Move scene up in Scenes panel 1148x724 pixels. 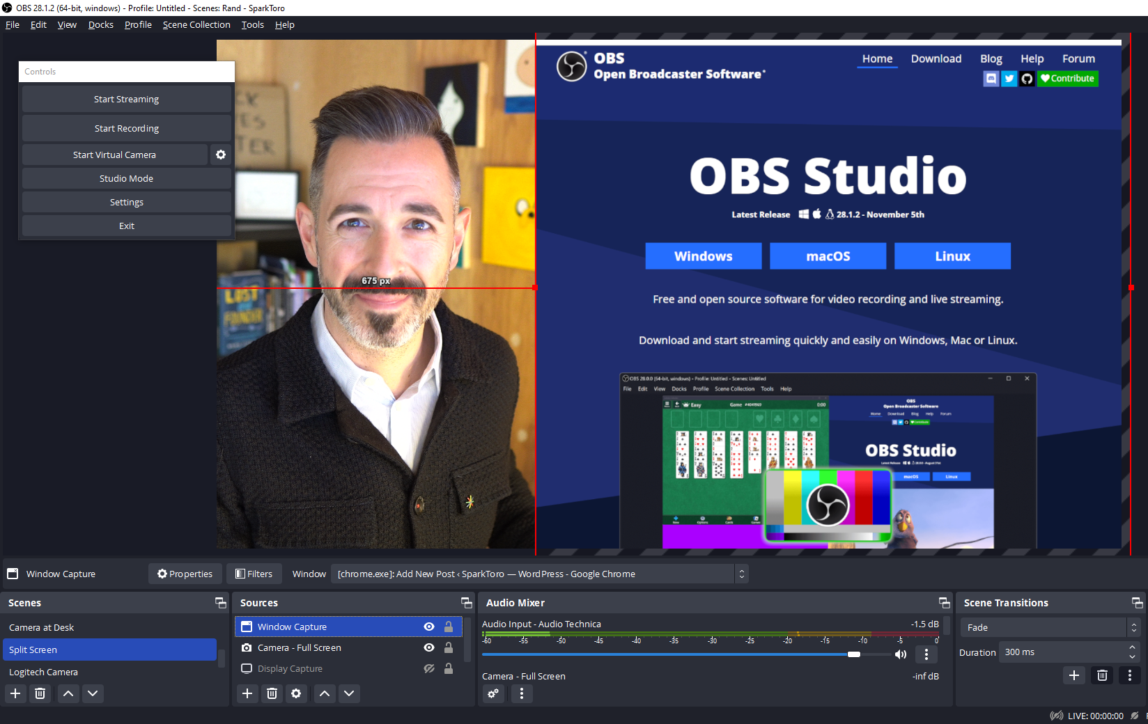68,693
